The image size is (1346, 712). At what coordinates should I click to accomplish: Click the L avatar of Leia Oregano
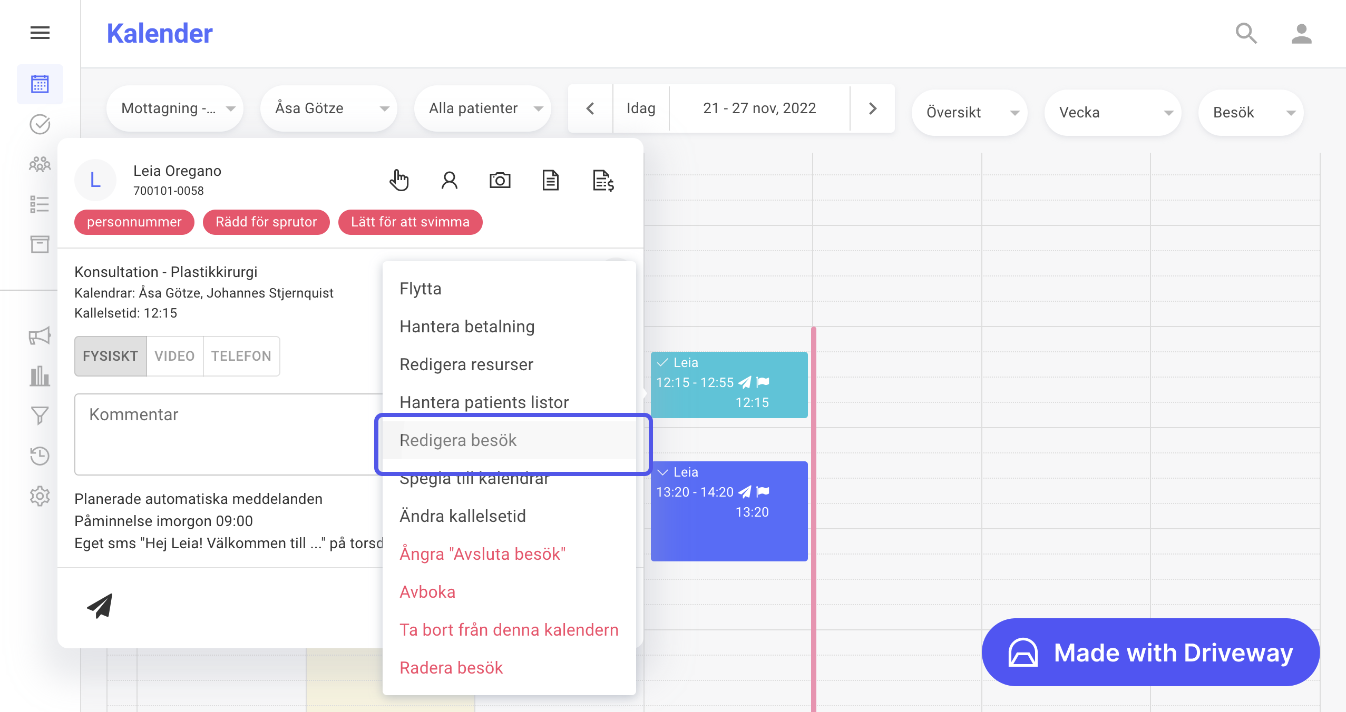(95, 181)
